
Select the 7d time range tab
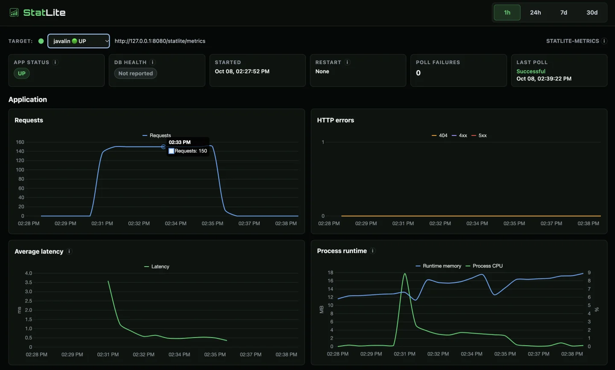(x=564, y=12)
